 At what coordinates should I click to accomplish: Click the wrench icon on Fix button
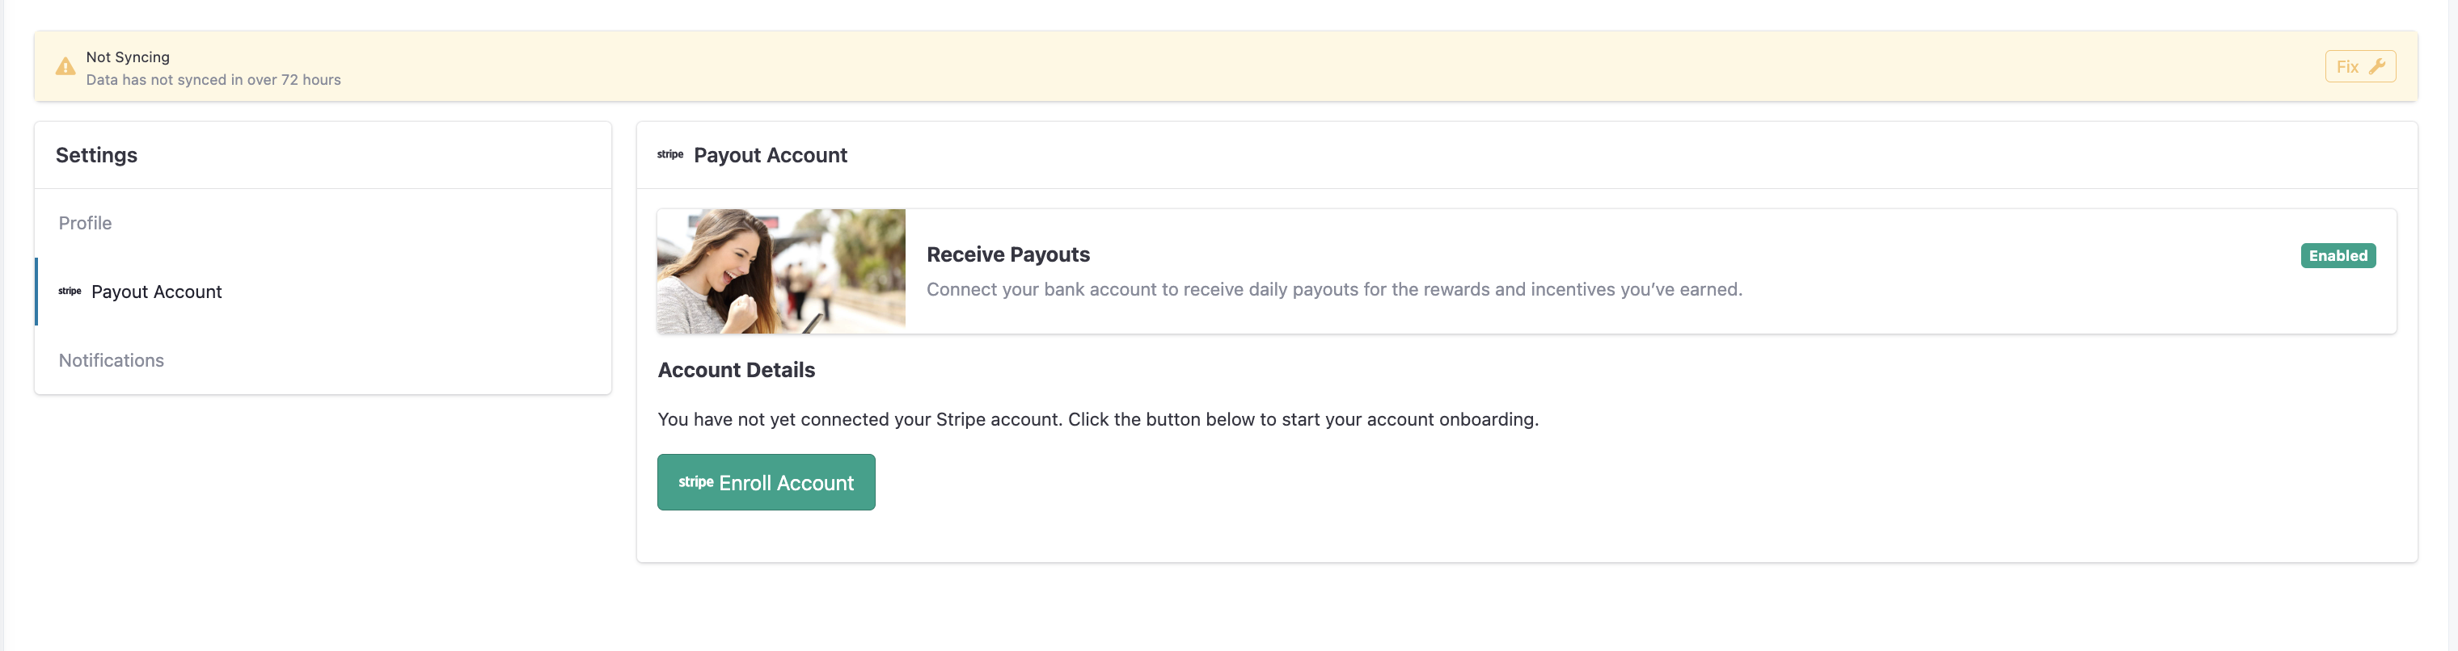coord(2377,67)
